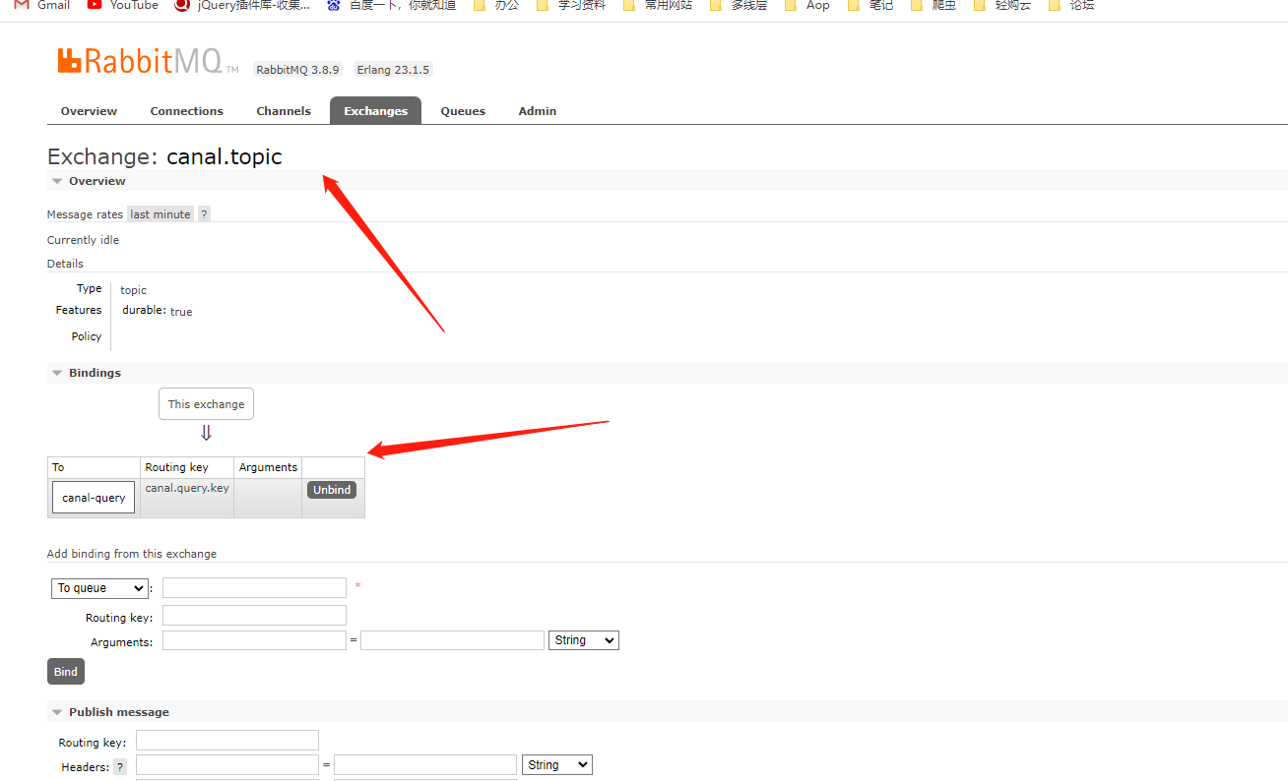Open YouTube bookmark
The width and height of the screenshot is (1288, 781).
coord(122,5)
